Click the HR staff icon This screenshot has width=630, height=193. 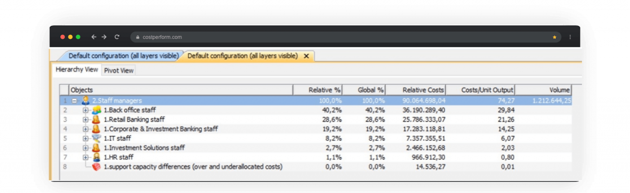click(x=96, y=157)
